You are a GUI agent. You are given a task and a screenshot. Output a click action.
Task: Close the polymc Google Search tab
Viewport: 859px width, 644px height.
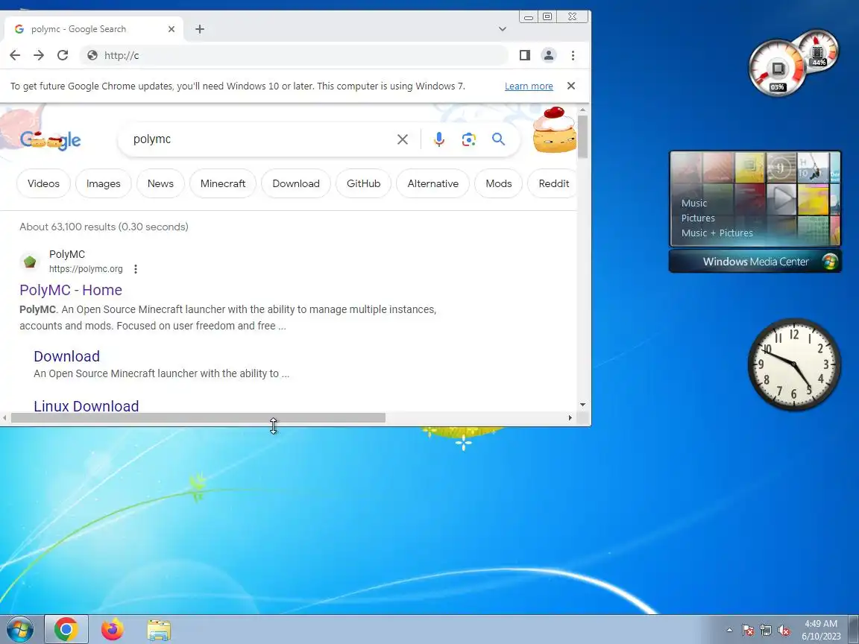171,29
